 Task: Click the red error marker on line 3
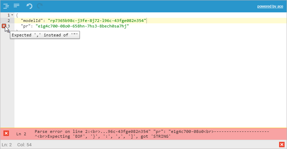4,26
